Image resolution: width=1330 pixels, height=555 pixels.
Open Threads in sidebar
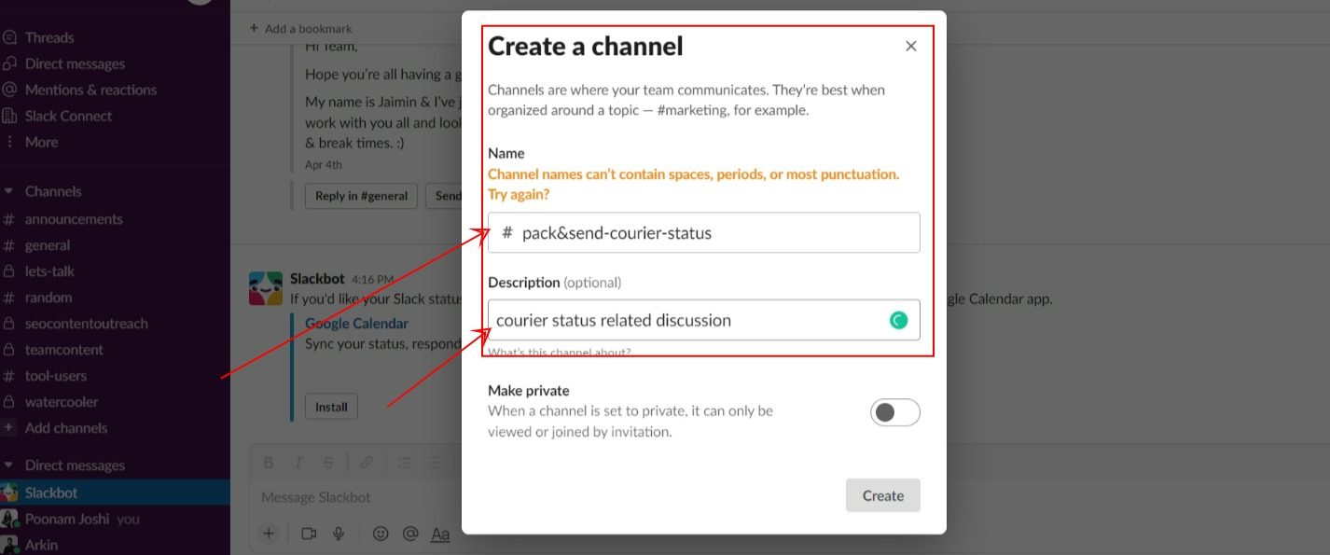pyautogui.click(x=49, y=37)
